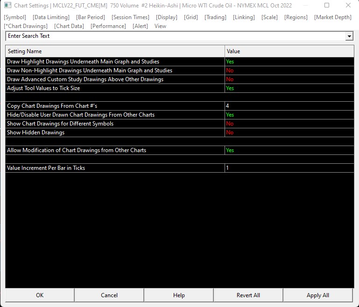Edit Copy Chart Drawings From Chart #'s value
The width and height of the screenshot is (359, 307).
click(x=289, y=106)
